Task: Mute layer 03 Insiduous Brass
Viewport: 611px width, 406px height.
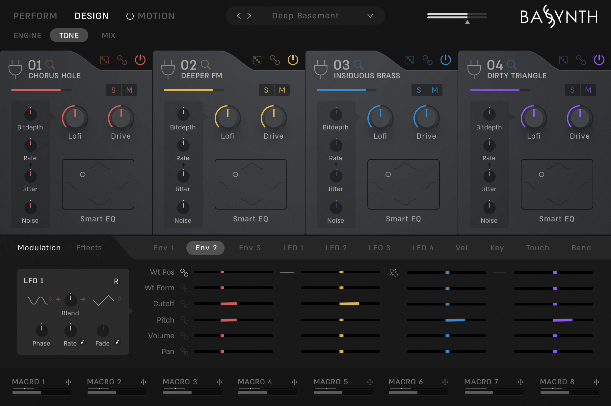Action: point(435,90)
